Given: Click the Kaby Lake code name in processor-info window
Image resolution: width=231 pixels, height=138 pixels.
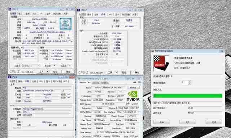Looking at the screenshot, I should [x=31, y=22].
